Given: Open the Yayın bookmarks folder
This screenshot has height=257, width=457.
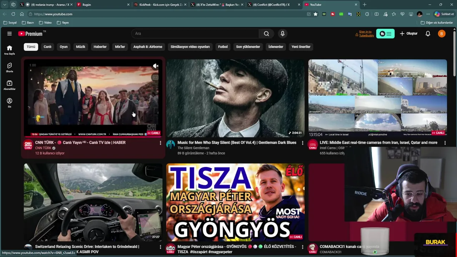Looking at the screenshot, I should [x=63, y=22].
